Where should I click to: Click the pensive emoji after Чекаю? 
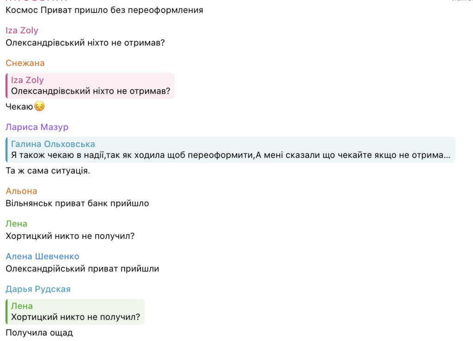coord(39,107)
